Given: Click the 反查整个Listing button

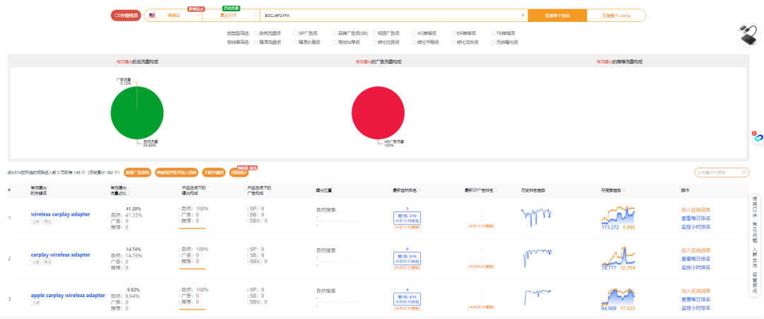Looking at the screenshot, I should pyautogui.click(x=616, y=16).
